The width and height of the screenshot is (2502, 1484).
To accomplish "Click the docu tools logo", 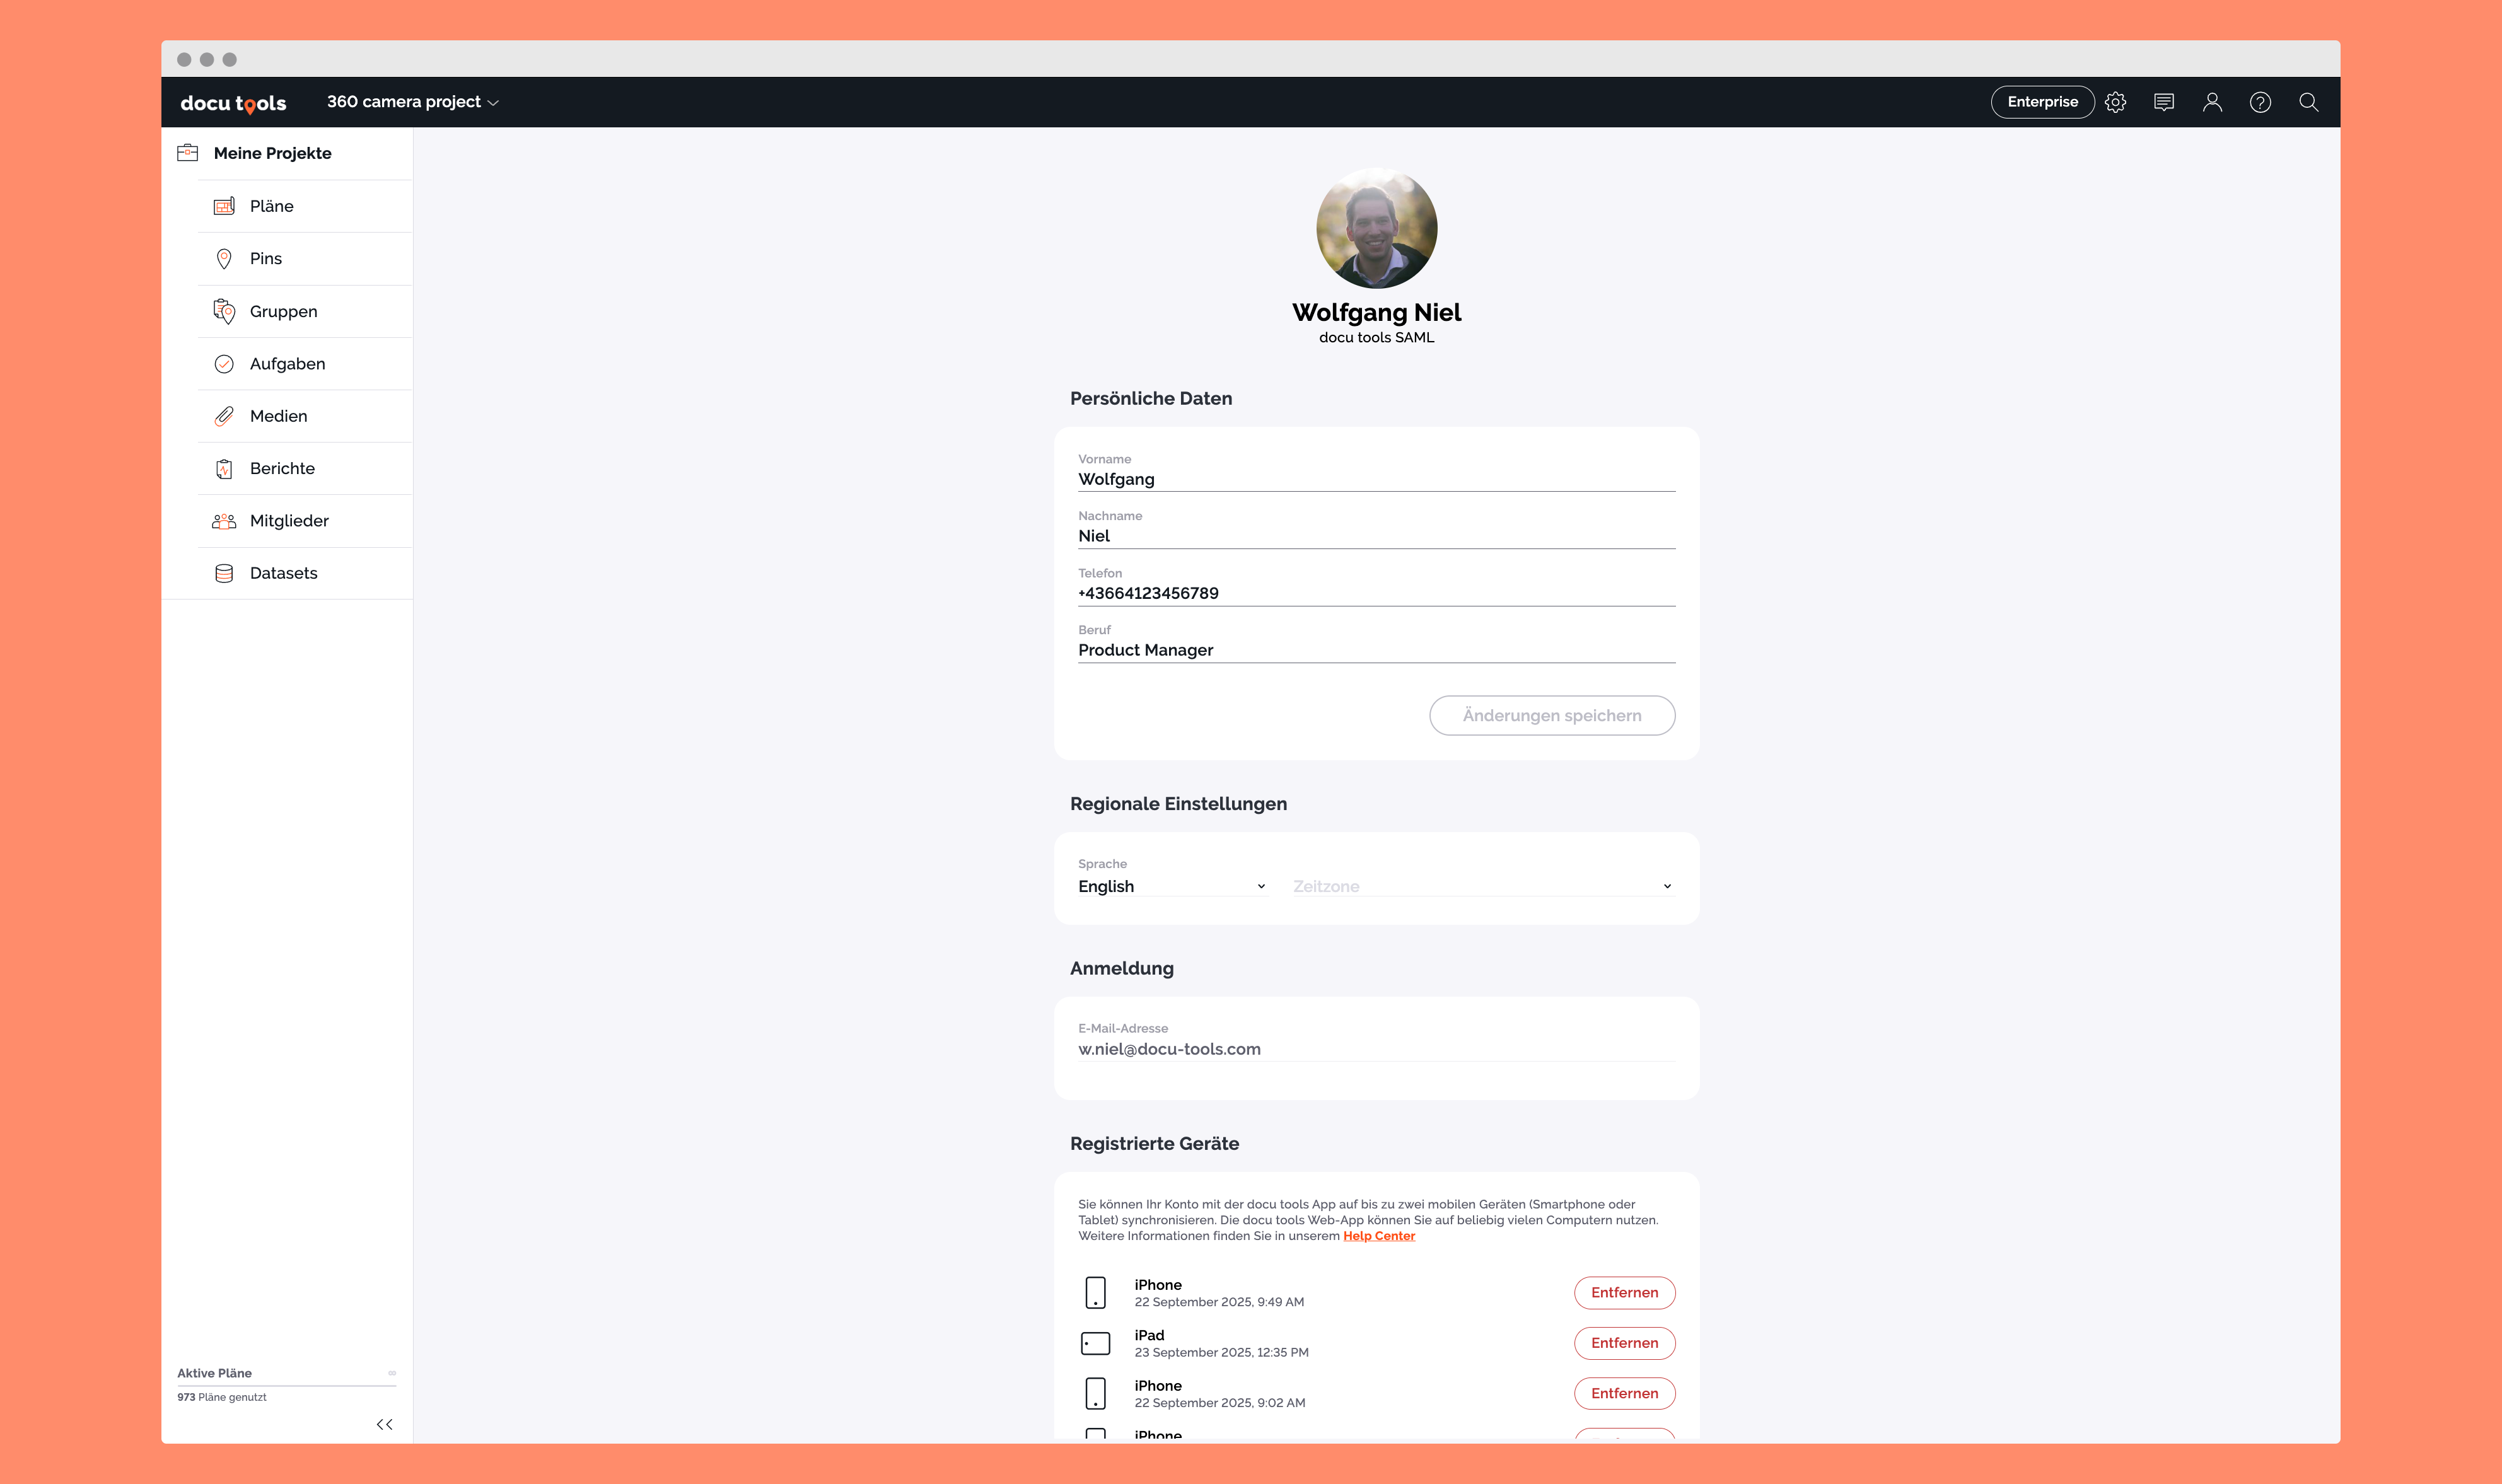I will click(x=233, y=103).
